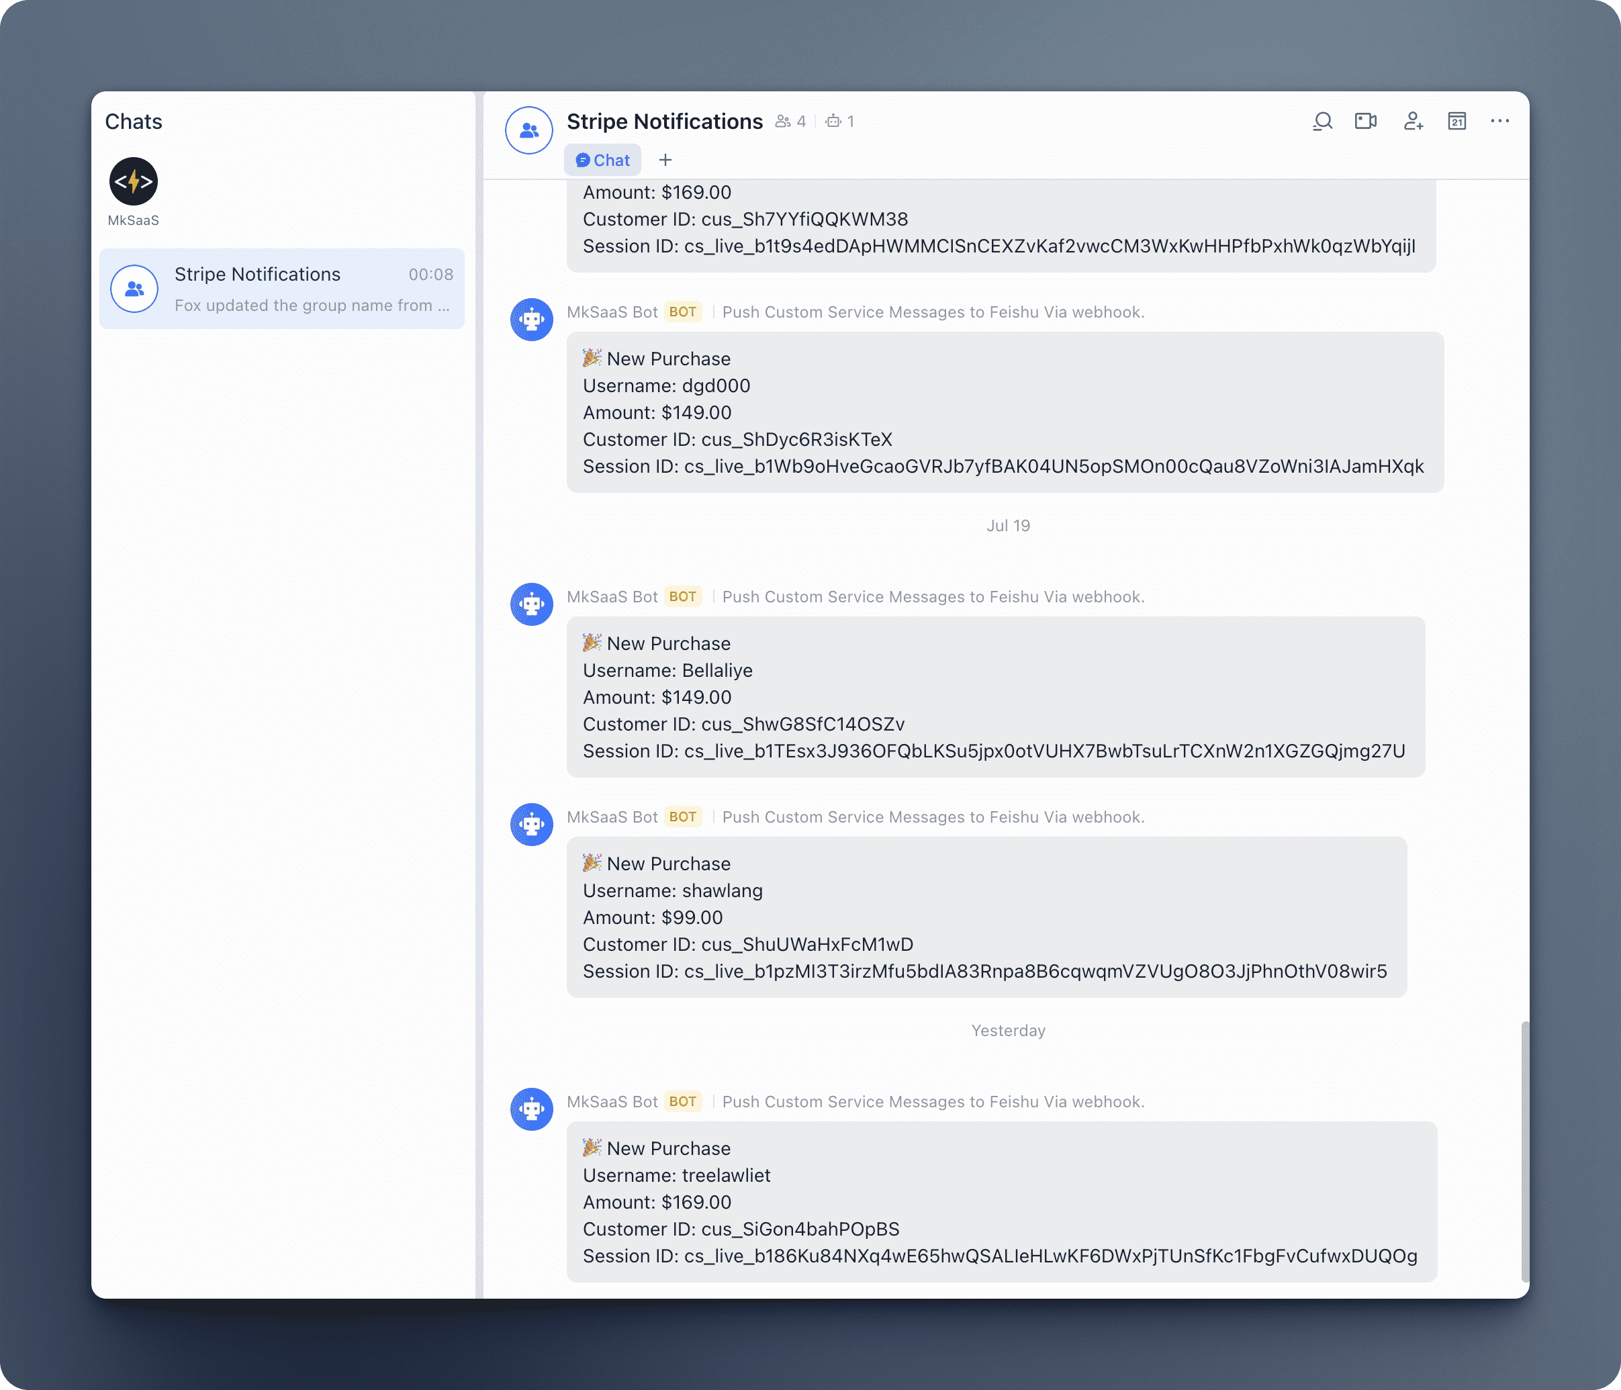Viewport: 1621px width, 1390px height.
Task: Click the Stripe Notifications group avatar in header
Action: coord(529,131)
